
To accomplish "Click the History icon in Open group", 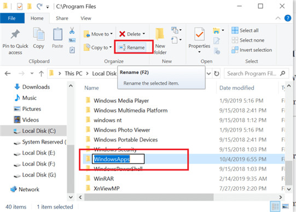I will (x=217, y=51).
